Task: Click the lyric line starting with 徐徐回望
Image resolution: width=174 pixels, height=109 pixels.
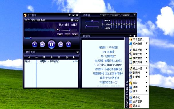Action: click(x=108, y=60)
